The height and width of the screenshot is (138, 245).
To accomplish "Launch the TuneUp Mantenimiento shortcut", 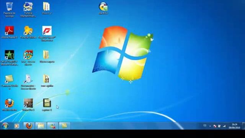I will [x=28, y=9].
